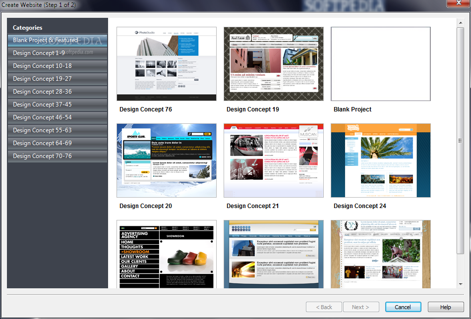Viewport: 471px width, 319px height.
Task: Choose the Design Concept 76 PhotoStudio thumbnail
Action: [167, 64]
